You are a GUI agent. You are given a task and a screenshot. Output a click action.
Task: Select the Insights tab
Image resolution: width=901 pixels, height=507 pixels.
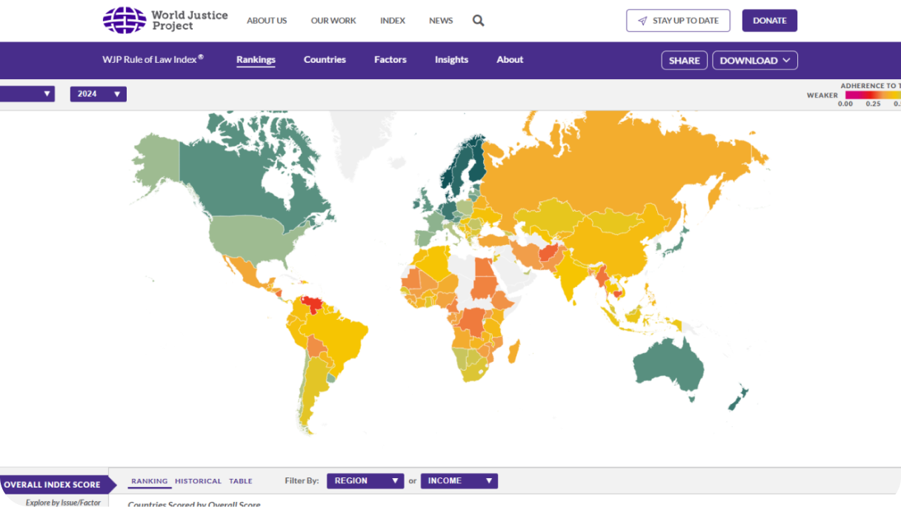[x=451, y=60]
